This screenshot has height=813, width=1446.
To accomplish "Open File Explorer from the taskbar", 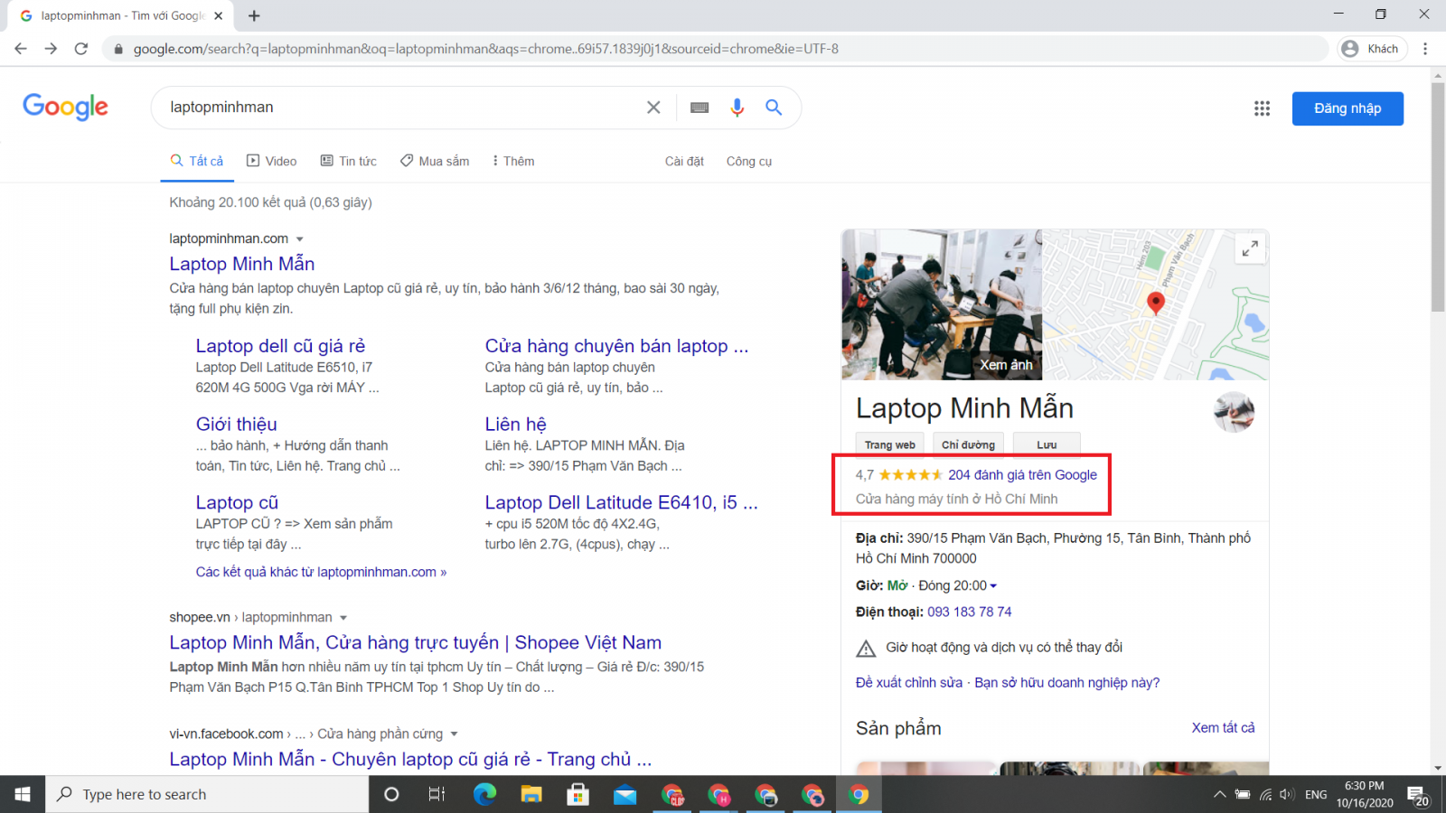I will 531,794.
